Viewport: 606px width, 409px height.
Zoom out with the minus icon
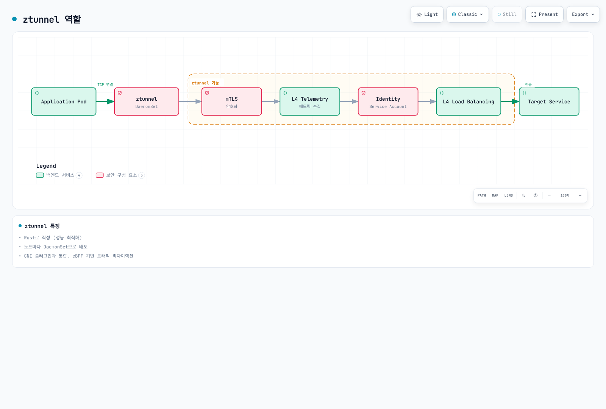click(x=549, y=195)
